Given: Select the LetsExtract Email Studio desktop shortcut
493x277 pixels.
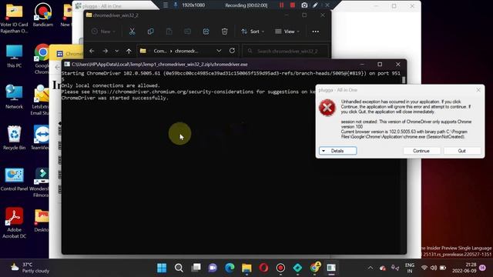Looking at the screenshot, I should (40, 100).
